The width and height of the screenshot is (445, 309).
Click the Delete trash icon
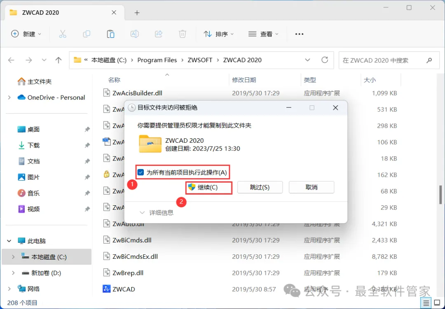coord(183,34)
